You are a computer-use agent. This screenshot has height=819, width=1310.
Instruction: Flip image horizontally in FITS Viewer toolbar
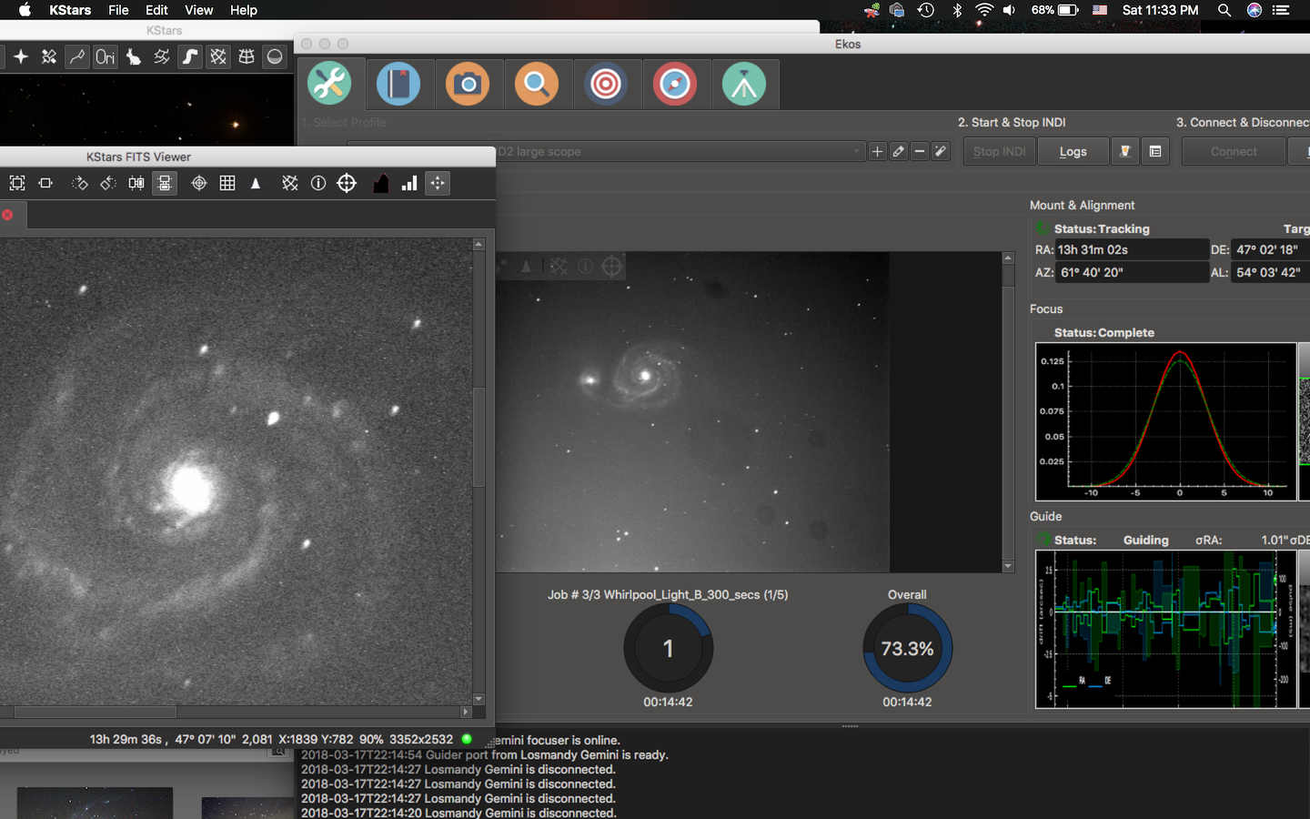[x=136, y=183]
